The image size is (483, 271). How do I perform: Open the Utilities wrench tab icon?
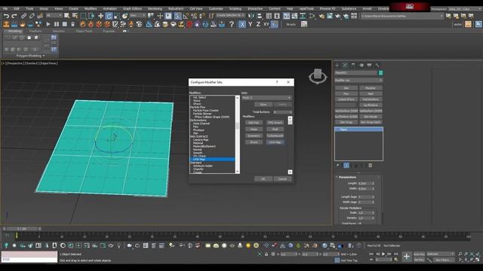tap(377, 65)
